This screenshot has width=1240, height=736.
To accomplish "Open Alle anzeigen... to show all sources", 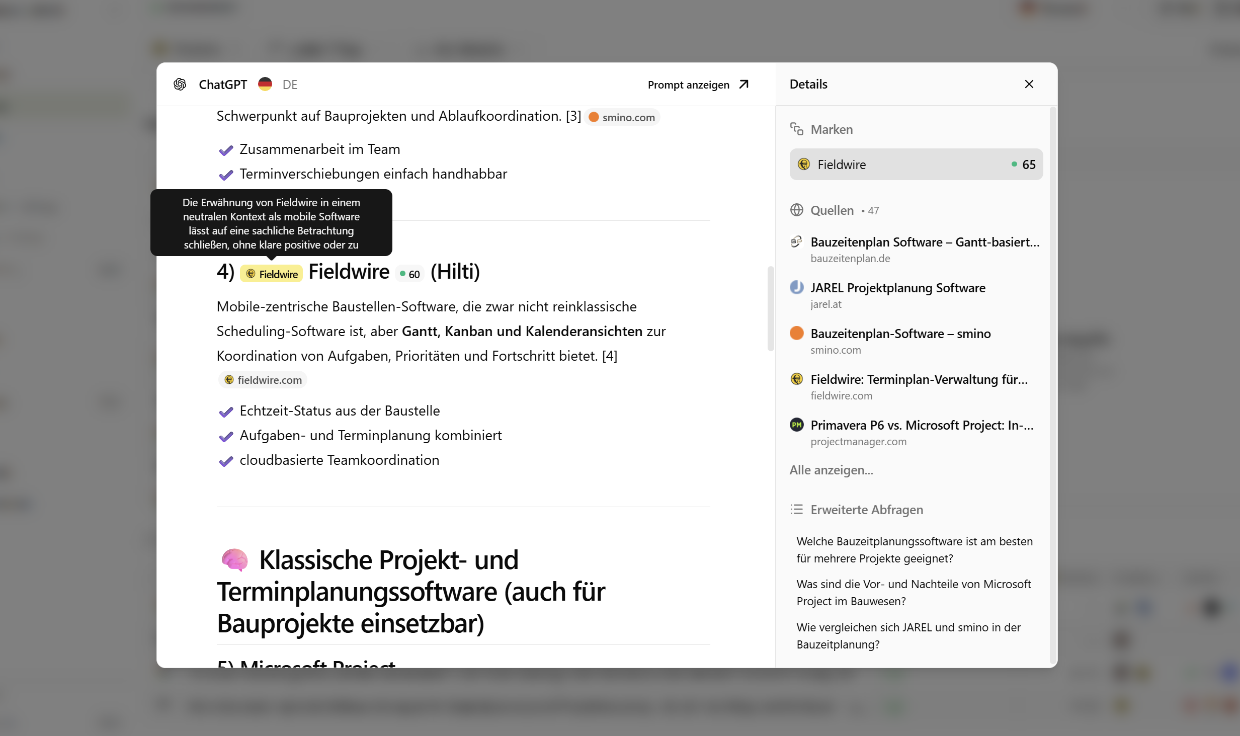I will (831, 469).
